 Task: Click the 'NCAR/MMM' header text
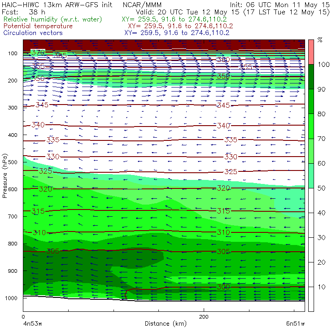click(x=142, y=5)
